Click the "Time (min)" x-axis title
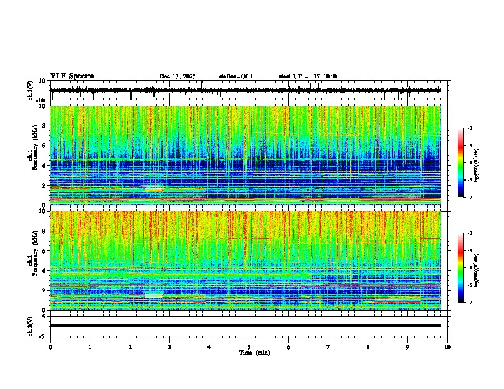The height and width of the screenshot is (389, 504). point(255,353)
